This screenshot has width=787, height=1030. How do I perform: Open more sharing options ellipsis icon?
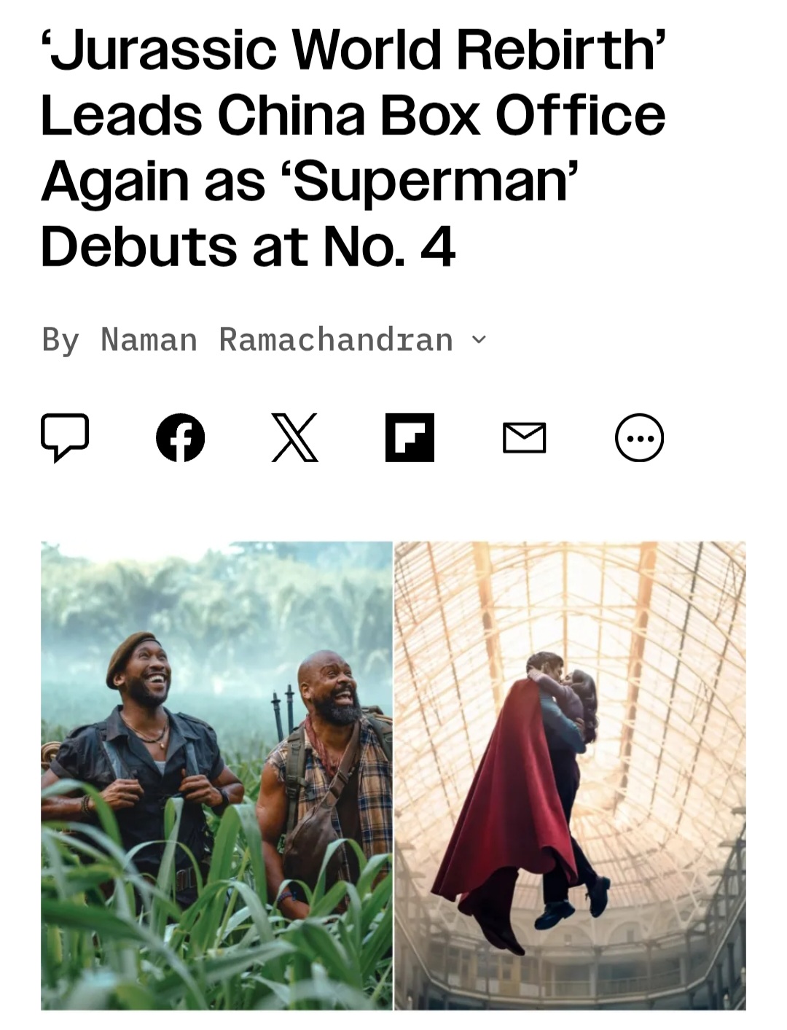(x=639, y=437)
